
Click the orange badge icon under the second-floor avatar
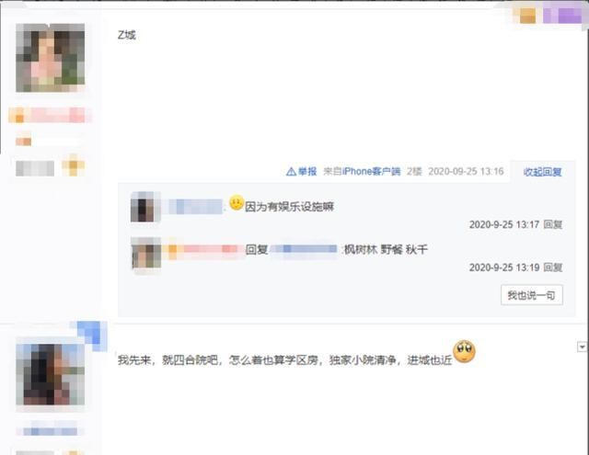74,165
